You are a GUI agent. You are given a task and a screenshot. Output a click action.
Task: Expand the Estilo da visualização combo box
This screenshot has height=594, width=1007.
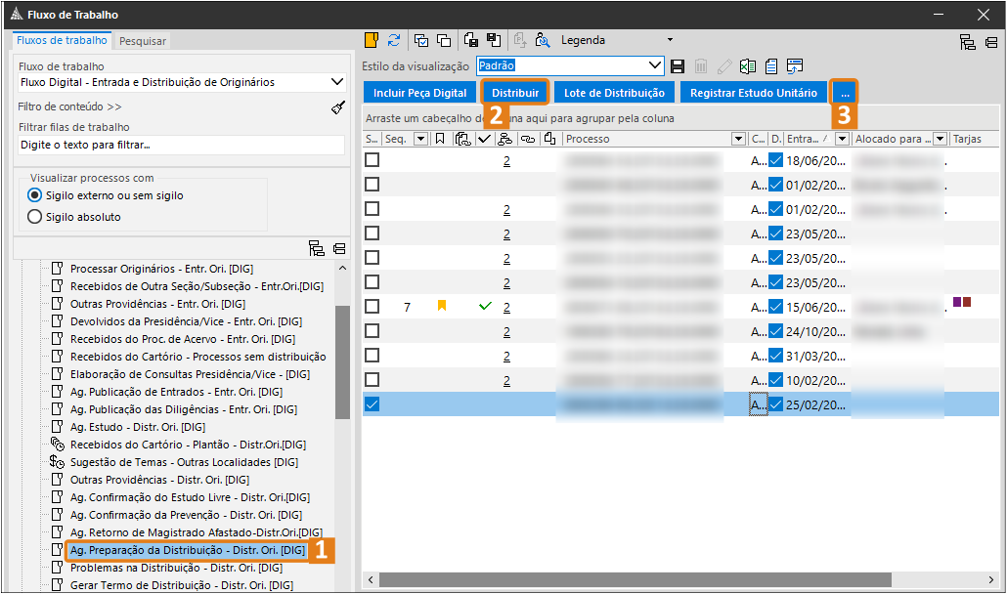pos(655,65)
